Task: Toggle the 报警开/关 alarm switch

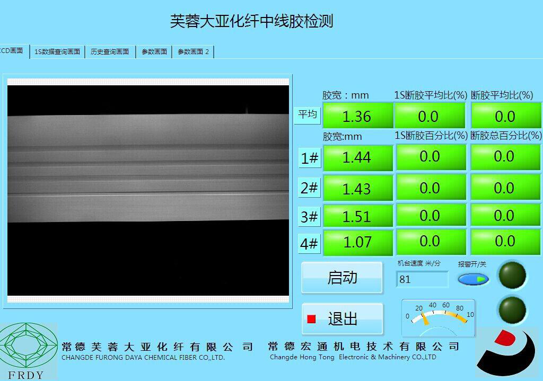Action: pos(473,279)
